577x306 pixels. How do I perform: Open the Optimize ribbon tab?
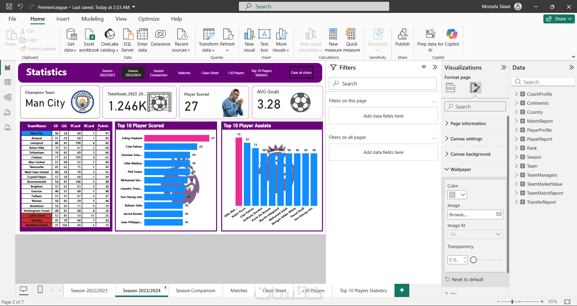pos(149,19)
